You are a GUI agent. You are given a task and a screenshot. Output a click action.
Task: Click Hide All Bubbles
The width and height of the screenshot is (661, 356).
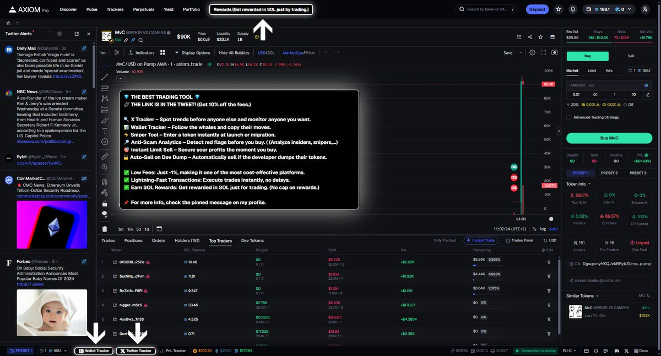[x=234, y=53]
